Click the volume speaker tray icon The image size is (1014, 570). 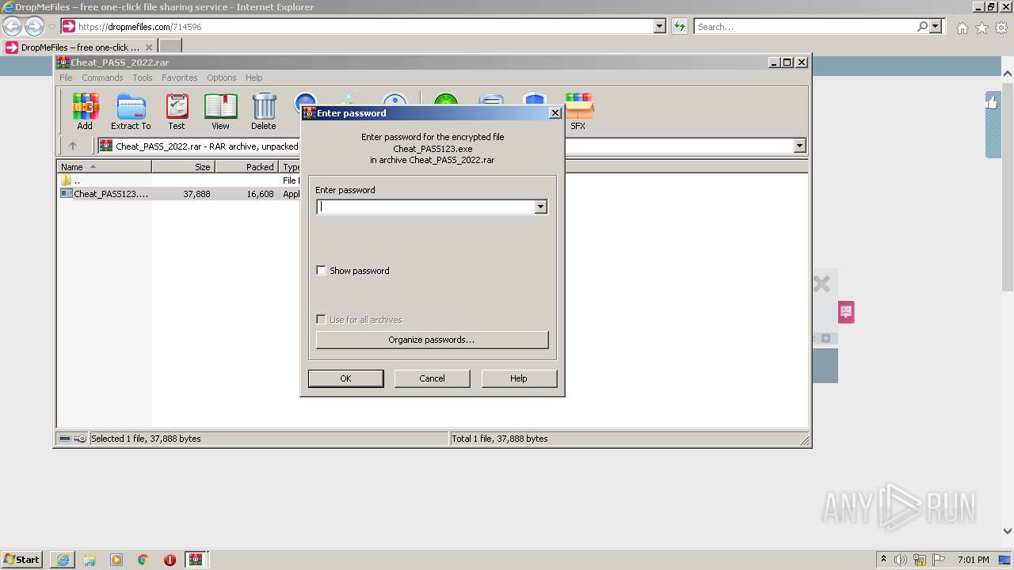(x=901, y=560)
